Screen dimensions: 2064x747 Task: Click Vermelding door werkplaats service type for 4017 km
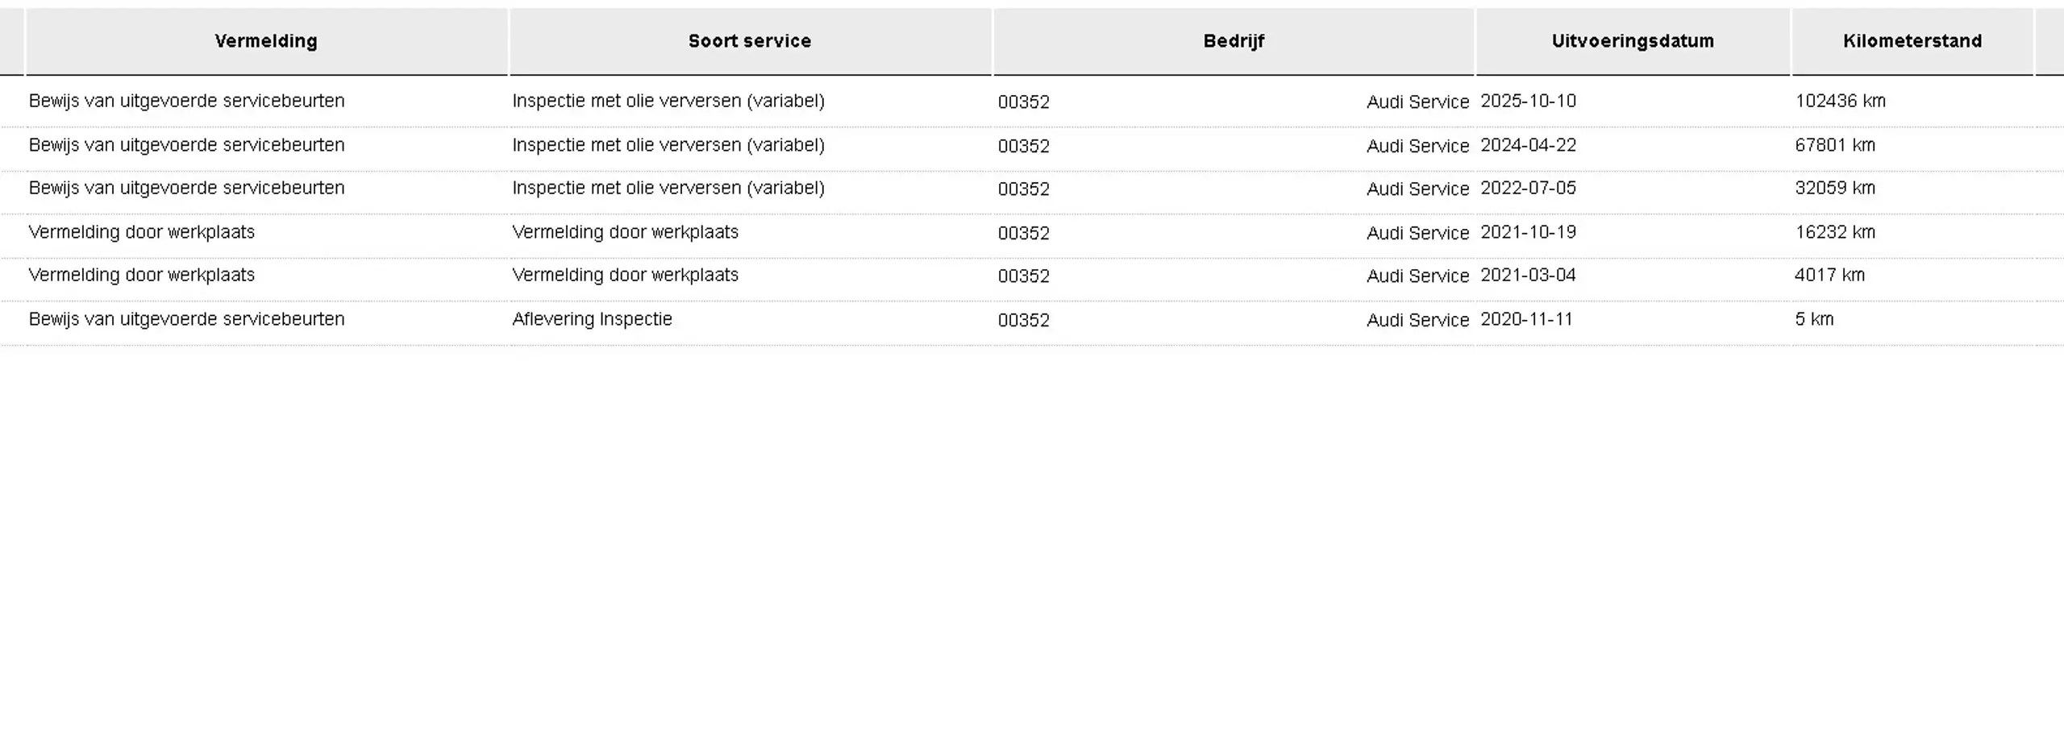(x=625, y=276)
